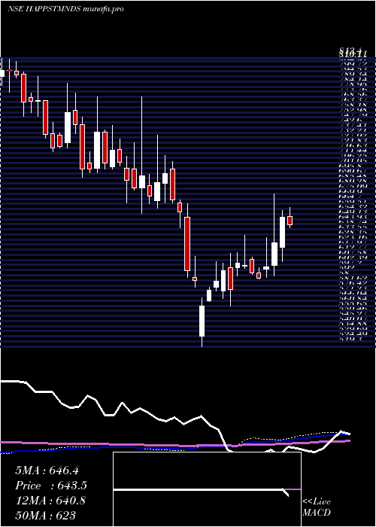Image resolution: width=376 pixels, height=527 pixels.
Task: Select the 50MA : 623 readout
Action: tap(45, 515)
